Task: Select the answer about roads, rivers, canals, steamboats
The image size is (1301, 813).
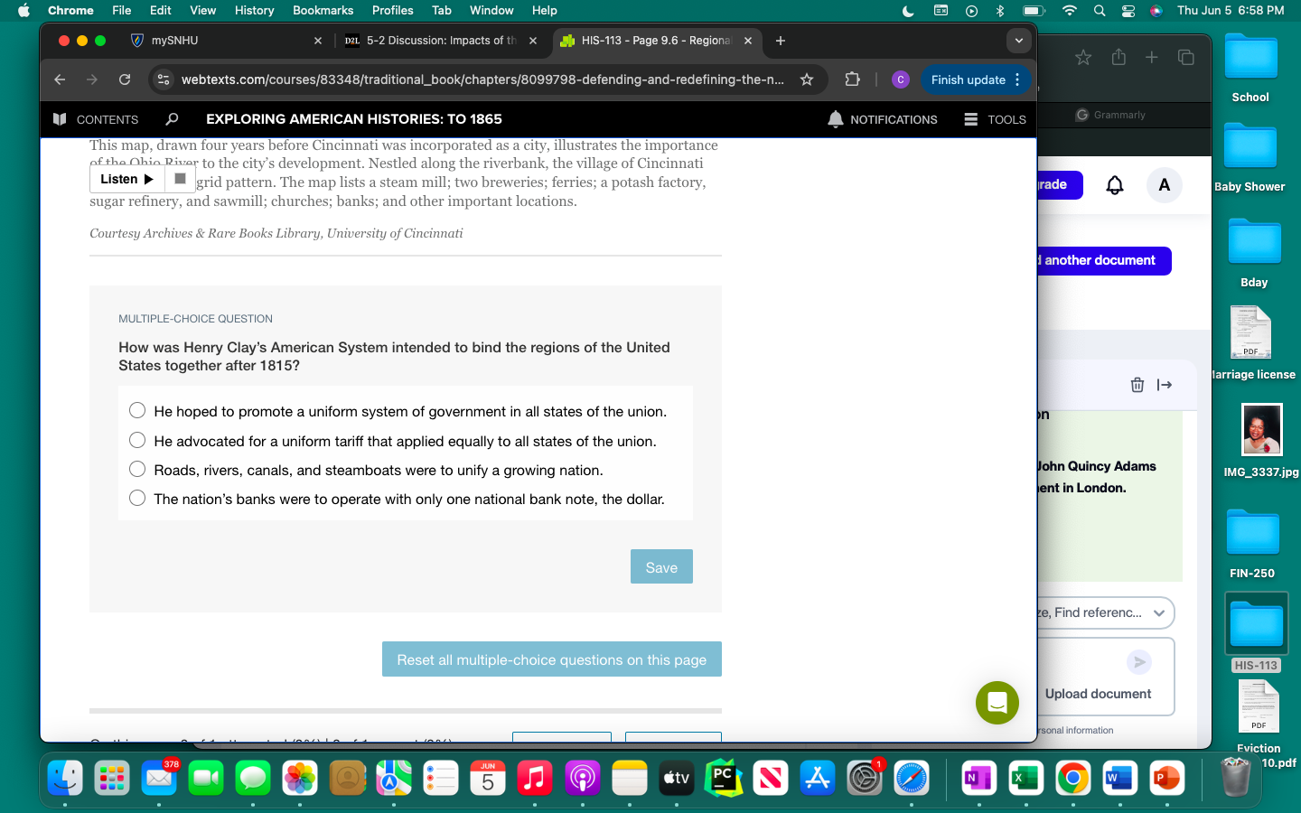Action: [x=137, y=469]
